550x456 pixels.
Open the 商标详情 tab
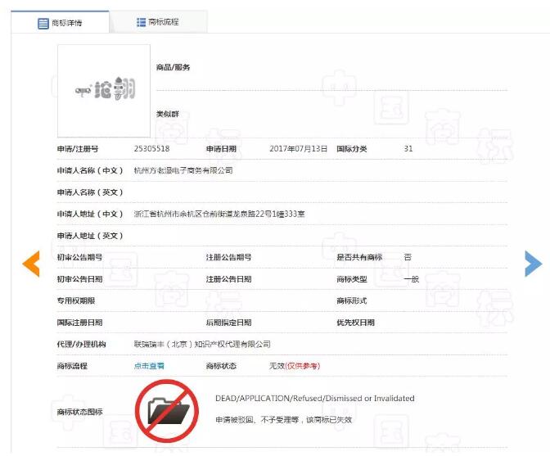pyautogui.click(x=60, y=22)
